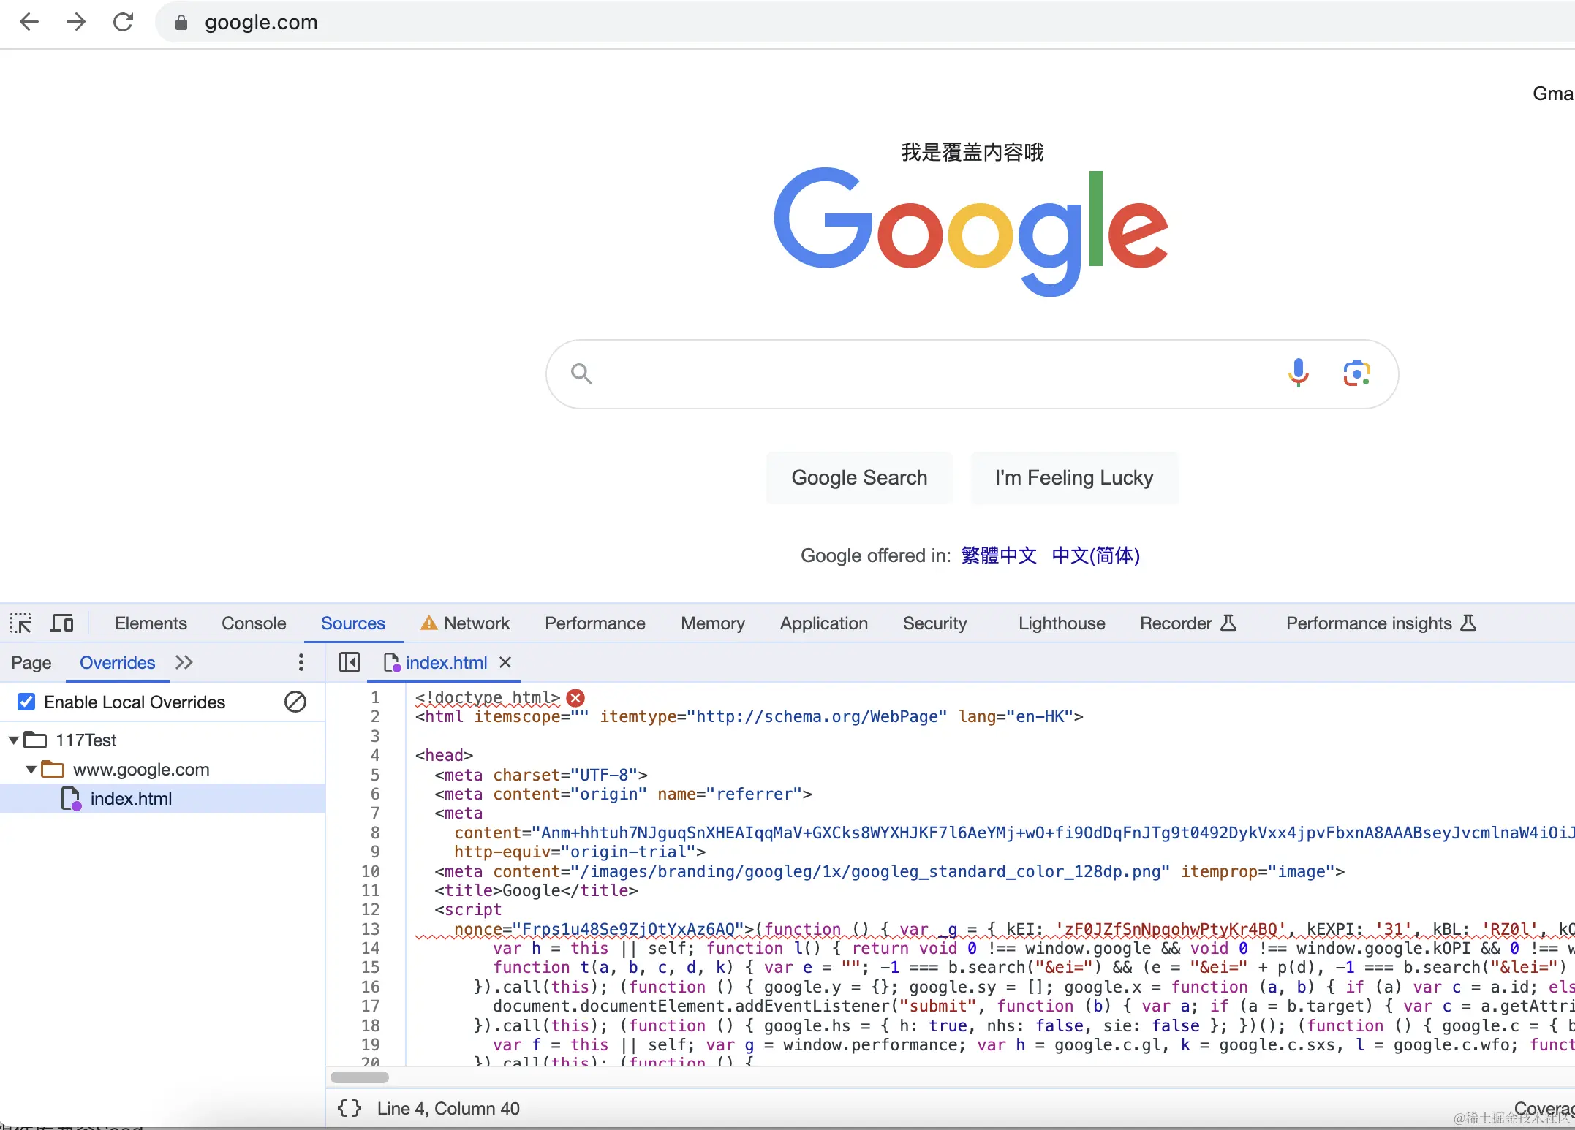Show more navigator tabs with chevrons
Viewport: 1575px width, 1130px height.
(184, 662)
